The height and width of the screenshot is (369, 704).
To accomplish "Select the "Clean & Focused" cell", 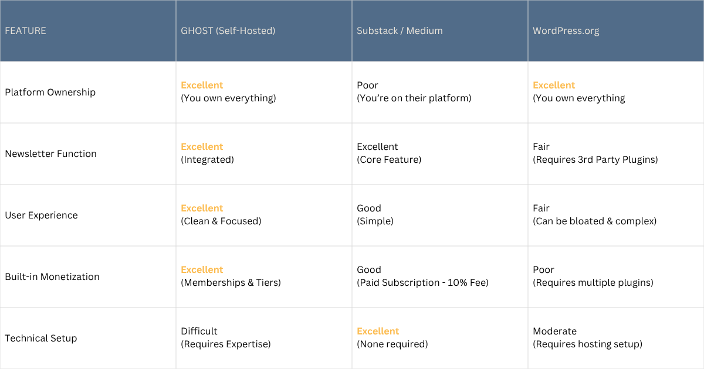I will click(x=264, y=215).
